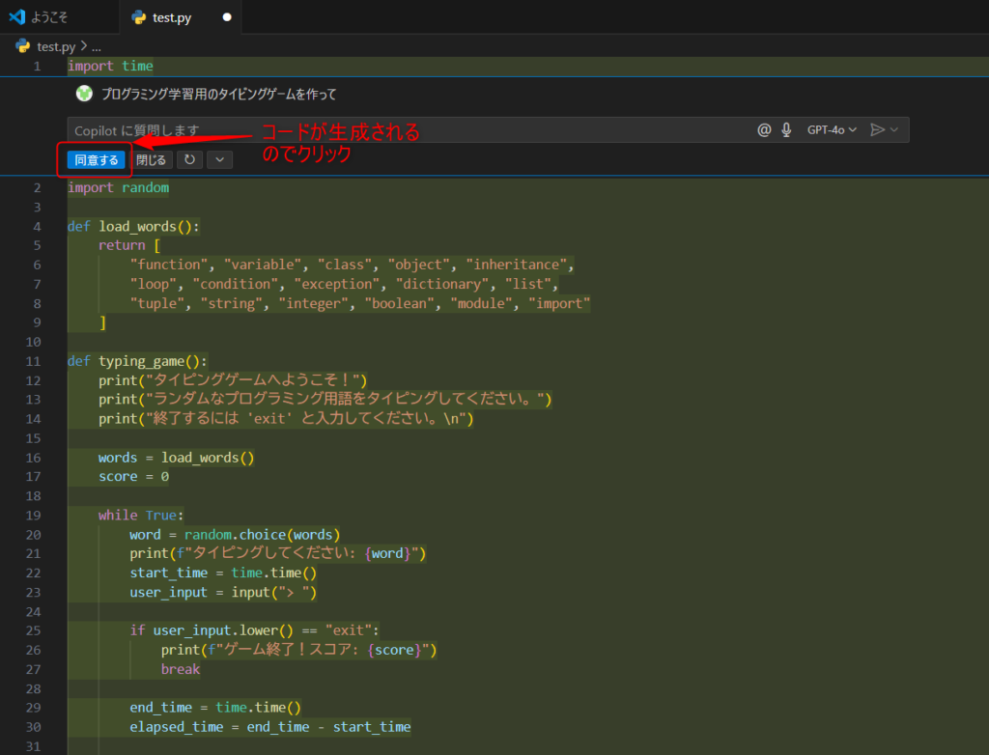989x755 pixels.
Task: Click the prompt text プログラミング学習用のタイピングゲームを作って
Action: tap(219, 95)
